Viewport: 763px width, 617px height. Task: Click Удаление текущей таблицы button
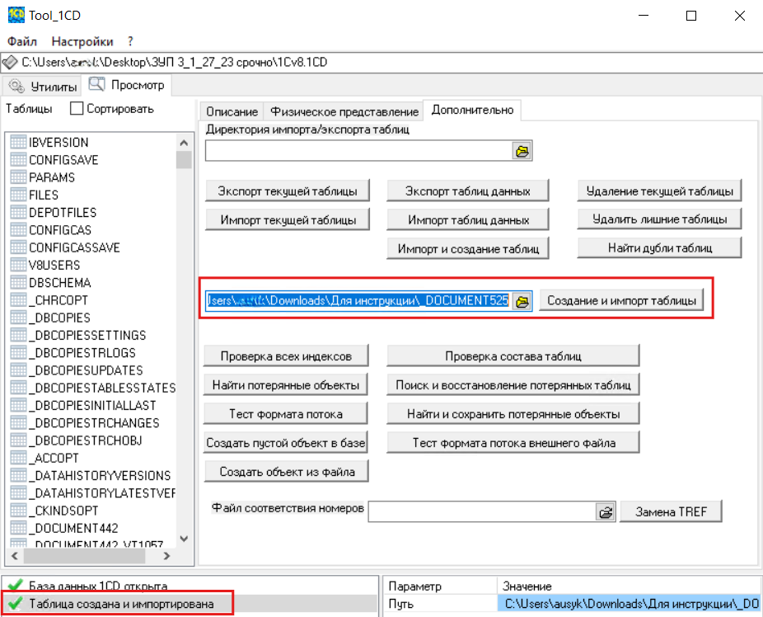tap(659, 191)
